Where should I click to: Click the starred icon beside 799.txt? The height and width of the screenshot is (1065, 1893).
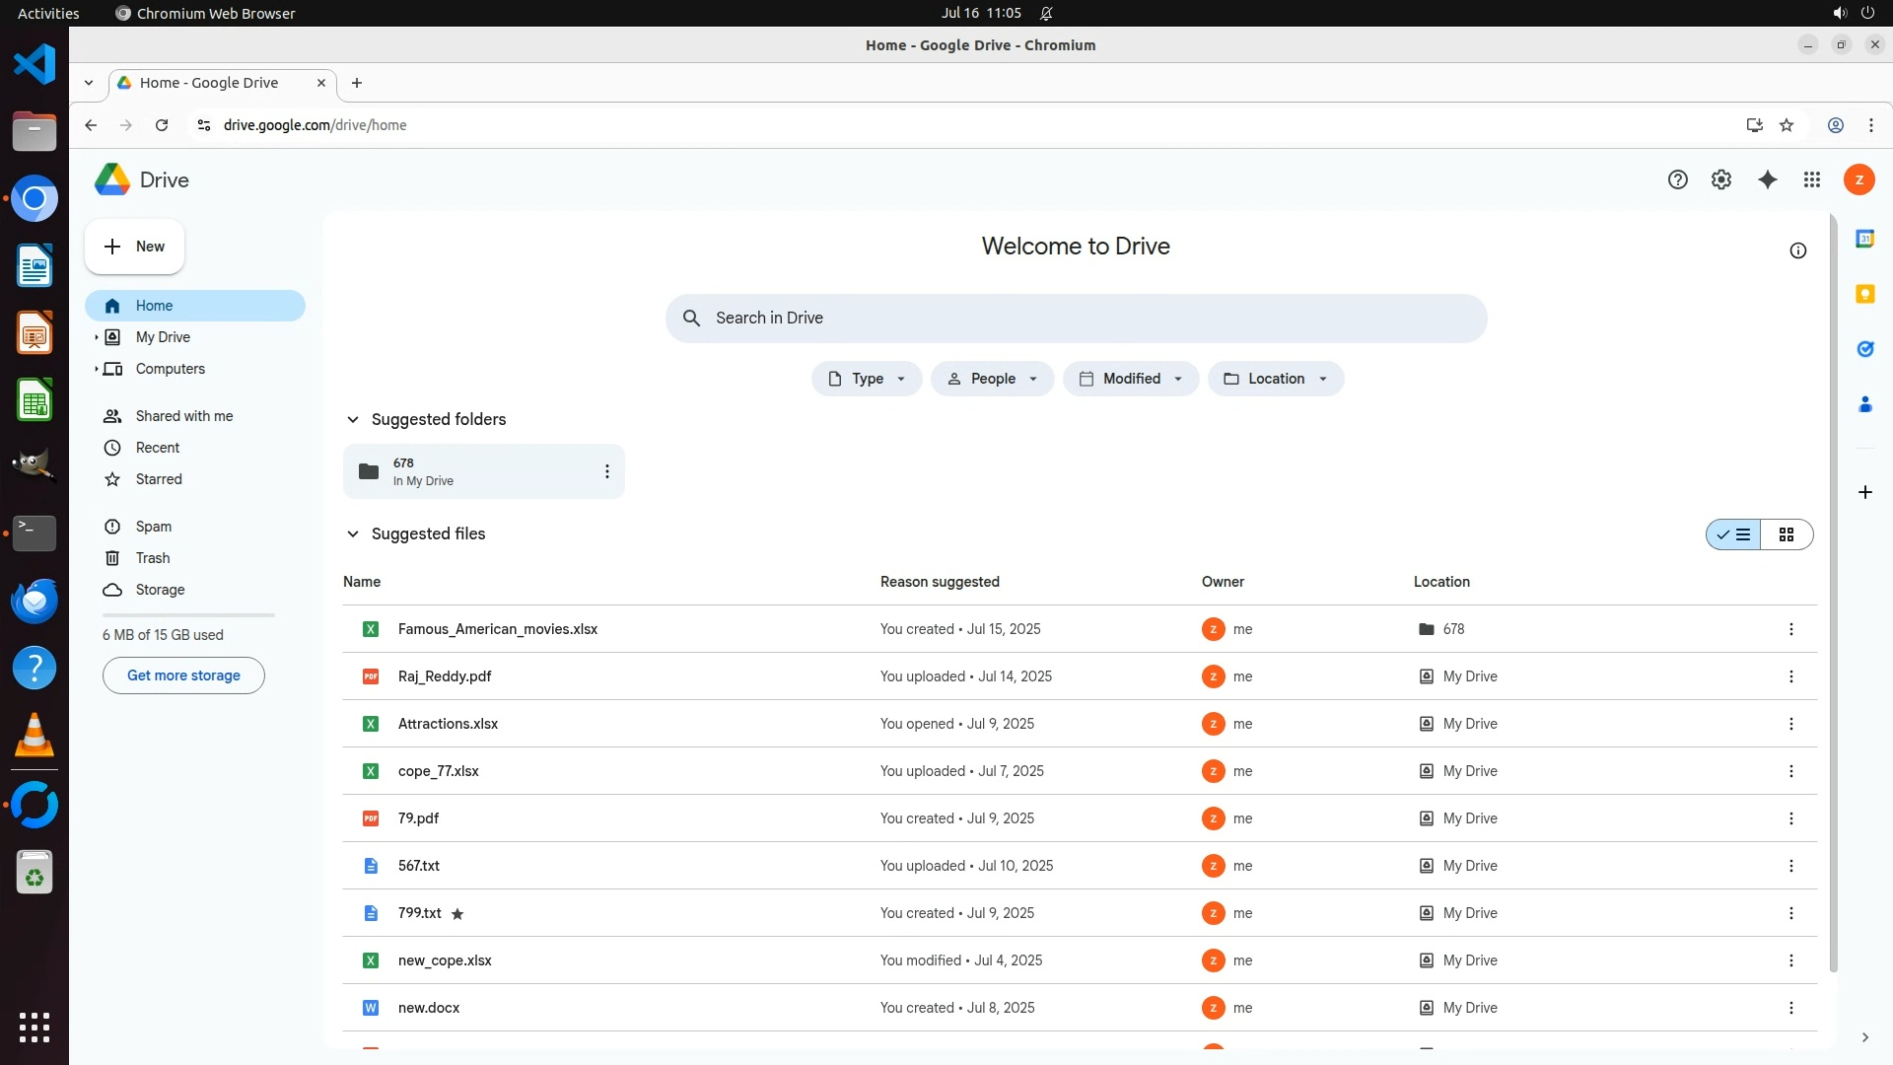click(x=457, y=914)
